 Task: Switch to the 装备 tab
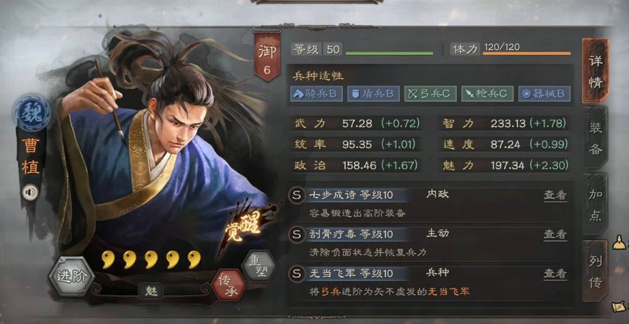(595, 137)
